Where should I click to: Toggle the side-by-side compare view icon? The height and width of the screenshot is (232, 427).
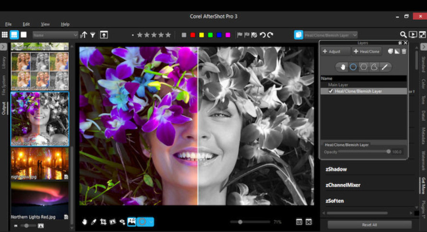click(x=299, y=222)
